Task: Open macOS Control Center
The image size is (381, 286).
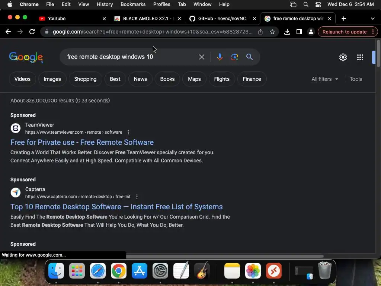Action: click(x=318, y=4)
